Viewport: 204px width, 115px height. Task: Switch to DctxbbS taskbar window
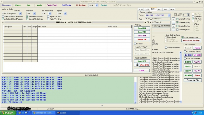[x=67, y=113]
